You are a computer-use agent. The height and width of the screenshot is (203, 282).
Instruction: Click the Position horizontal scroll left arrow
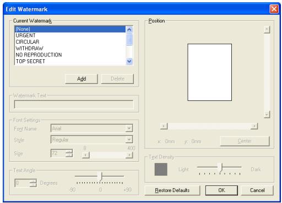(x=164, y=126)
